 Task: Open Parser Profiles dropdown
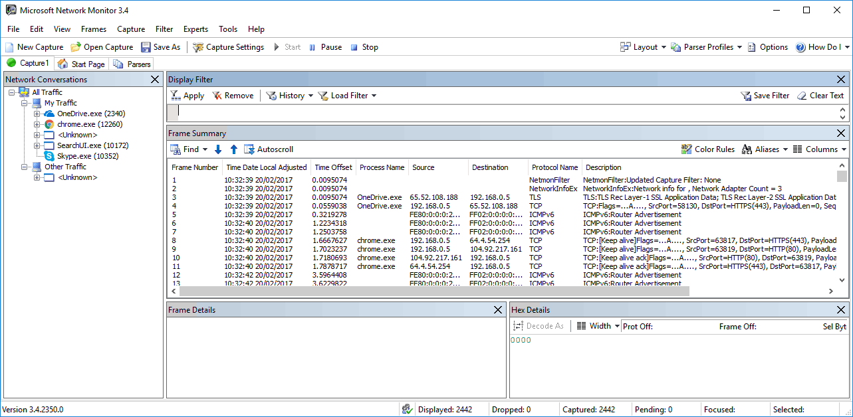click(706, 47)
